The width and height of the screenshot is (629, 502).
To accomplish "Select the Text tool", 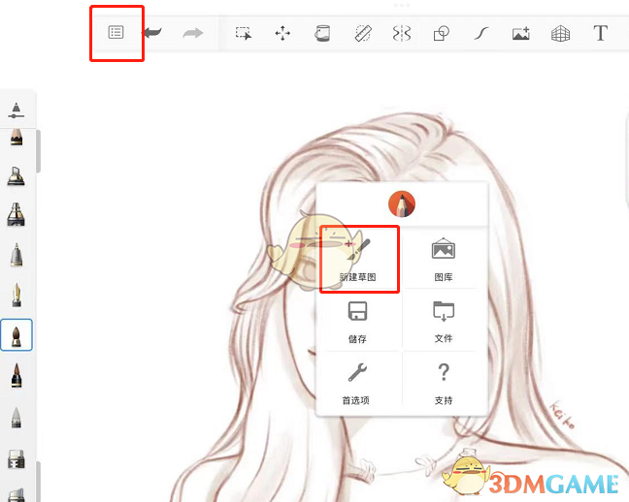I will pos(600,33).
